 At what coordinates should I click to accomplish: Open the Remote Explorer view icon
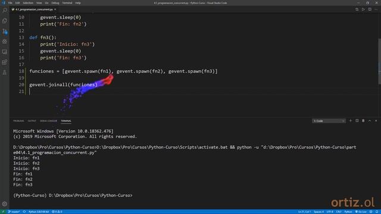(5, 52)
